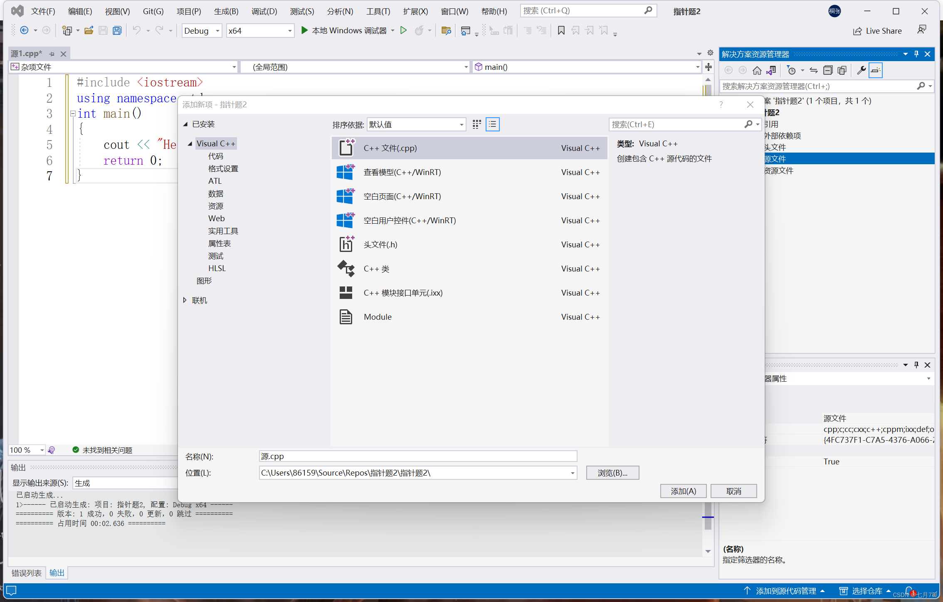Click the Solution Explorer home icon
The height and width of the screenshot is (602, 943).
coord(757,70)
